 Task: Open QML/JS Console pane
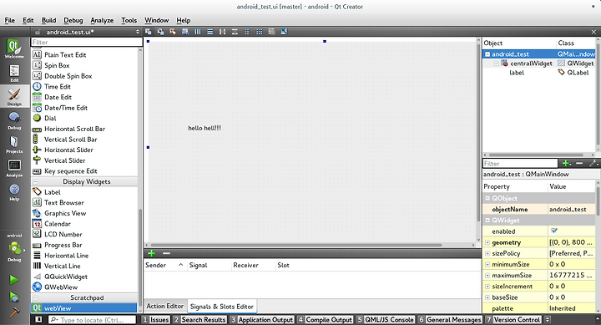coord(385,319)
